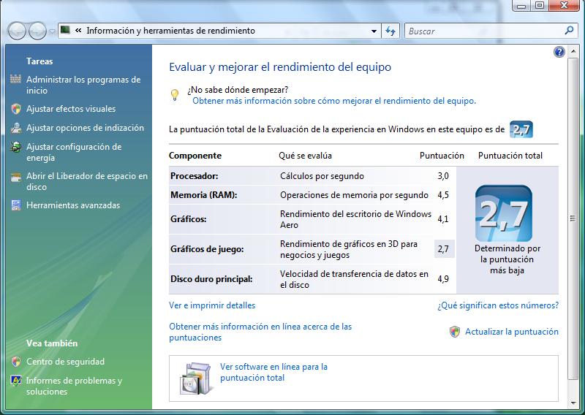Click the lightbulb tip icon
This screenshot has height=415, width=585.
[175, 95]
